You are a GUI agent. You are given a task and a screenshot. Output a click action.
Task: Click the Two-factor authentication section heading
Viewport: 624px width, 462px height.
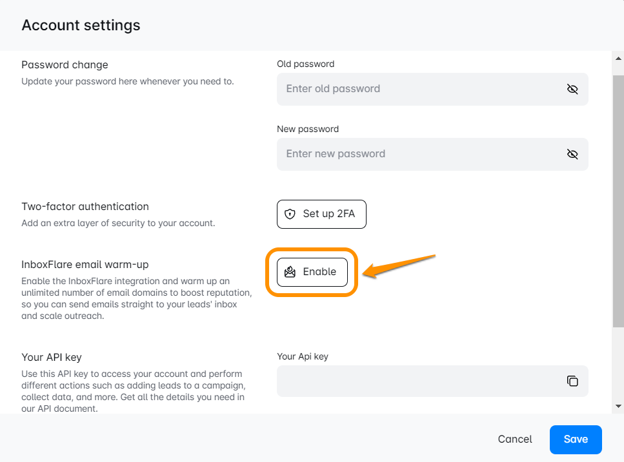click(x=85, y=207)
